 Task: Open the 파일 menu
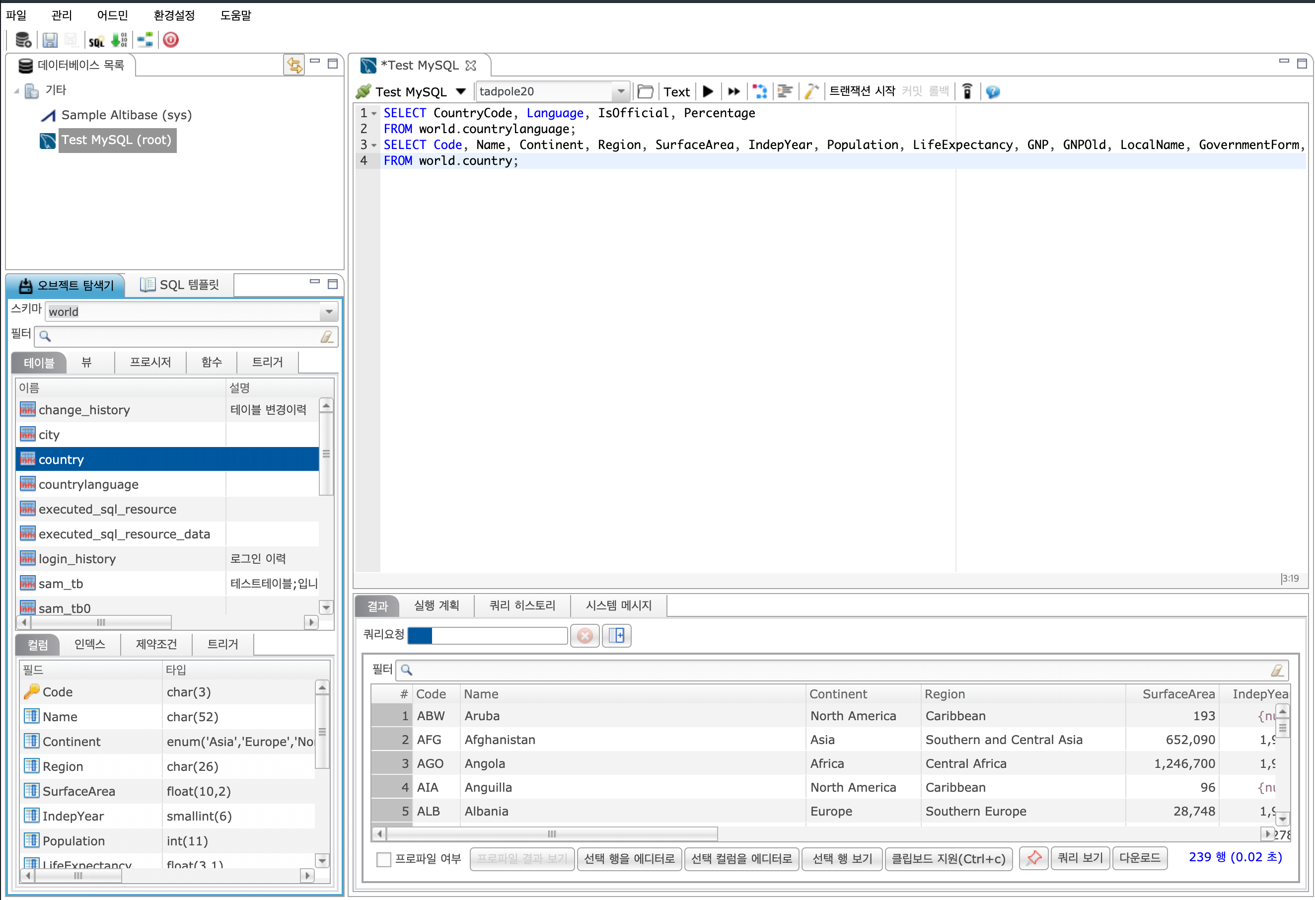16,15
